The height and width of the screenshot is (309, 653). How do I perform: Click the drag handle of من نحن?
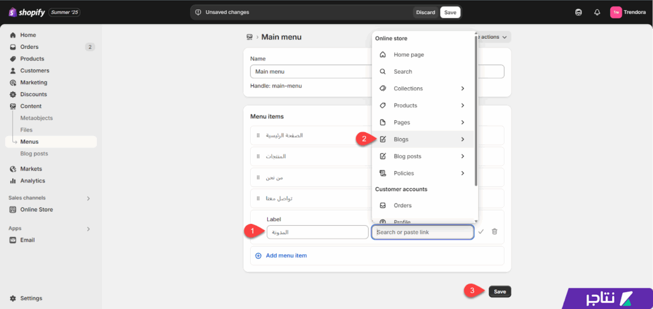tap(258, 177)
